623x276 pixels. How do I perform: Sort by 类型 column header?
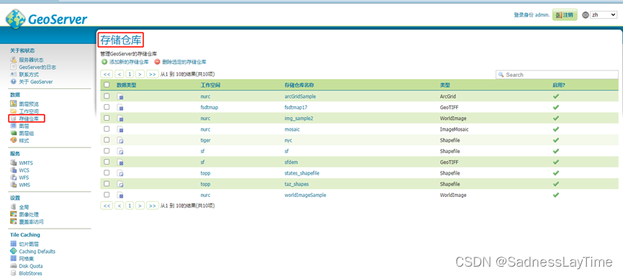click(445, 86)
